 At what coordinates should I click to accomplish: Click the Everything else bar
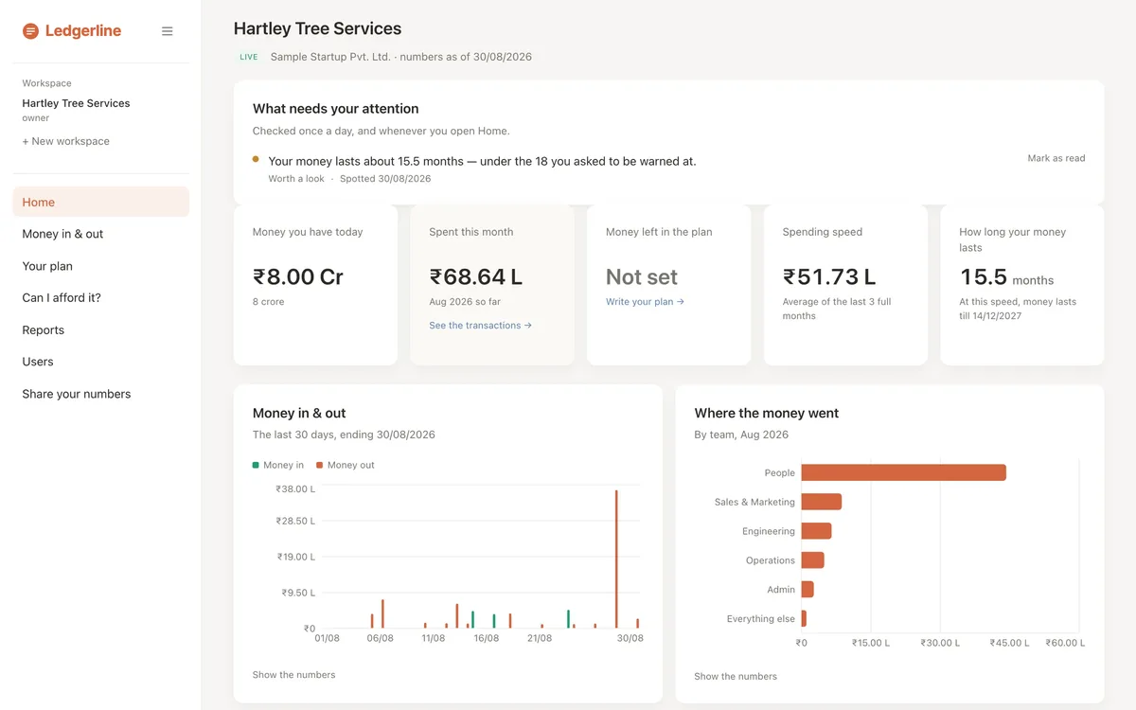(x=804, y=618)
